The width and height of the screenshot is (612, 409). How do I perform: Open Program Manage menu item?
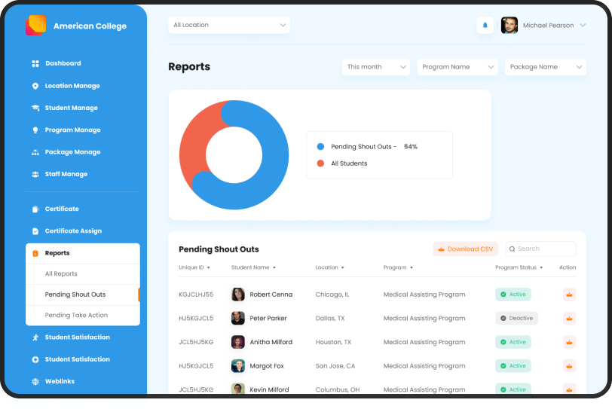click(x=73, y=130)
